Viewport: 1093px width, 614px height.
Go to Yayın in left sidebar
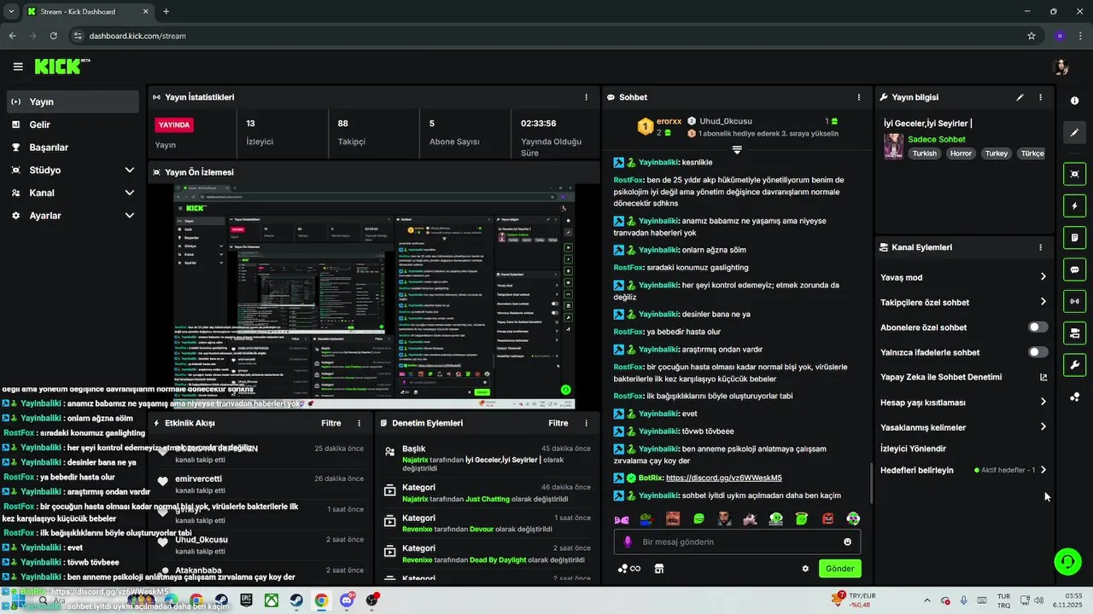pos(72,101)
